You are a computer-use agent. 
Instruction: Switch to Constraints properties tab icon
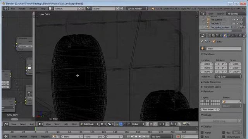pyautogui.click(x=229, y=36)
